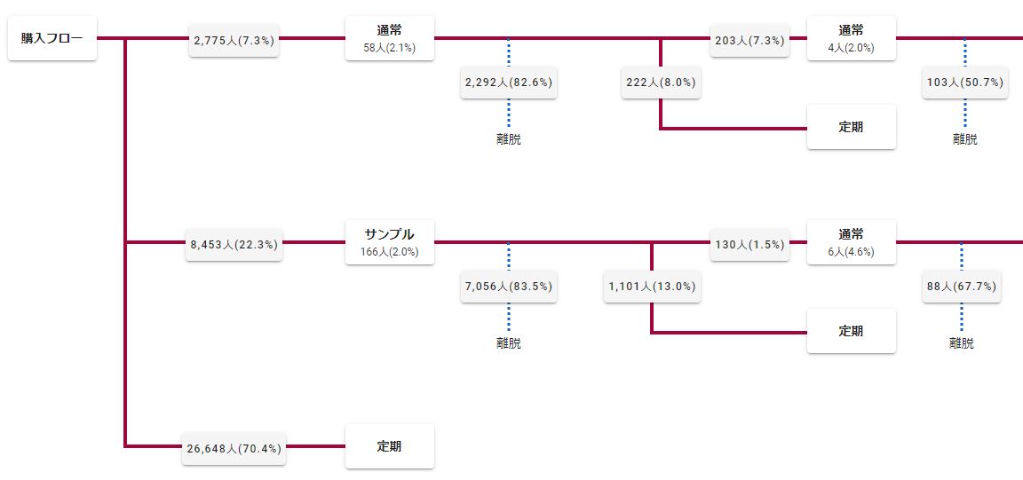Viewport: 1023px width, 480px height.
Task: Open the 通常 6人(4.6%) node
Action: click(x=851, y=242)
